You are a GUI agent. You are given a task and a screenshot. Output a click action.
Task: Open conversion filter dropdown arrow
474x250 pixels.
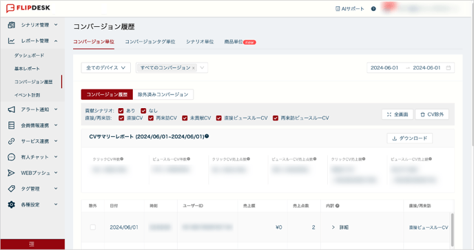click(x=203, y=67)
